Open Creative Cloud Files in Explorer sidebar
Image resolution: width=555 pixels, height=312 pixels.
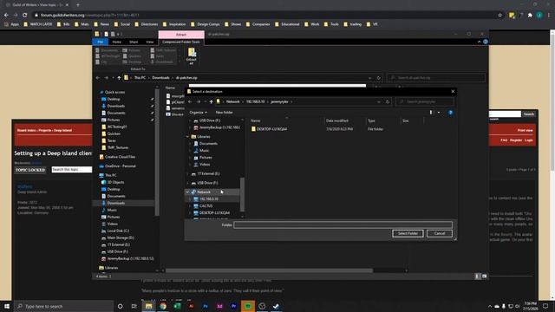(120, 157)
